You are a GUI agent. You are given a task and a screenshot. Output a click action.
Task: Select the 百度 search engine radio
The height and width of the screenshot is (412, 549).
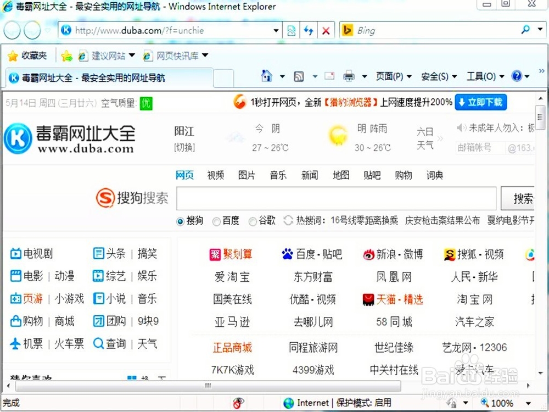216,221
